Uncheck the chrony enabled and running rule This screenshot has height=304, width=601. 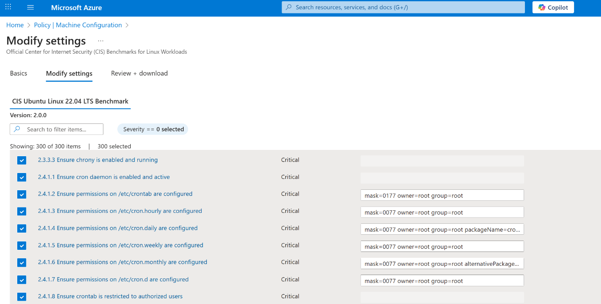coord(21,160)
